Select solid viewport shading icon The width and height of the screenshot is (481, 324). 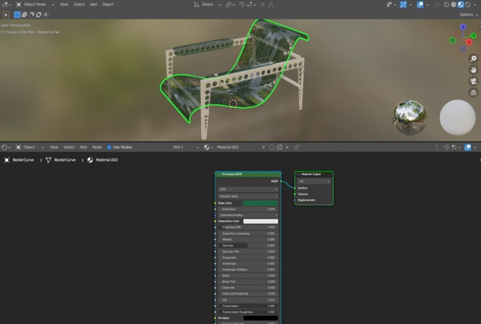tap(453, 5)
